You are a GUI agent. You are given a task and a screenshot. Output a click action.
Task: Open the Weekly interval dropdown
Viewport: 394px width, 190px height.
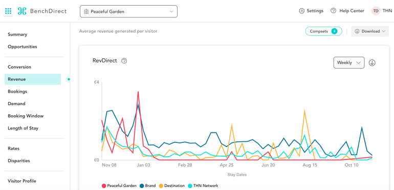(x=349, y=62)
